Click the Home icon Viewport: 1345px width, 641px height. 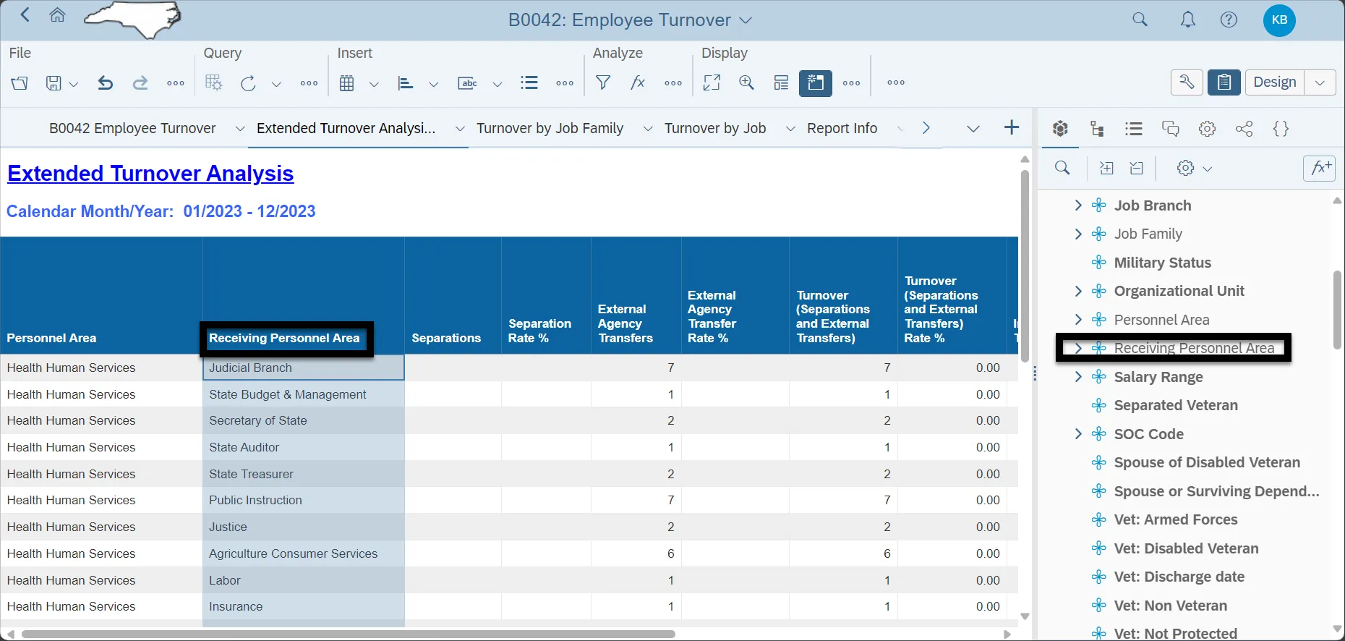click(57, 16)
